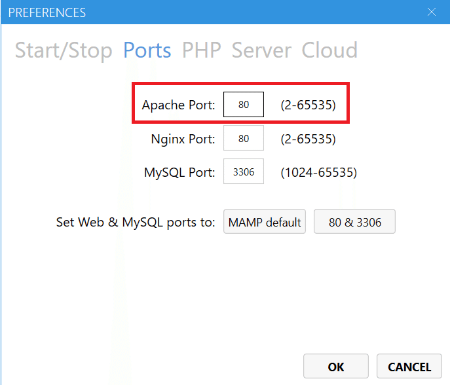The height and width of the screenshot is (385, 450).
Task: Set ports with 80 & 3306 button
Action: tap(354, 222)
